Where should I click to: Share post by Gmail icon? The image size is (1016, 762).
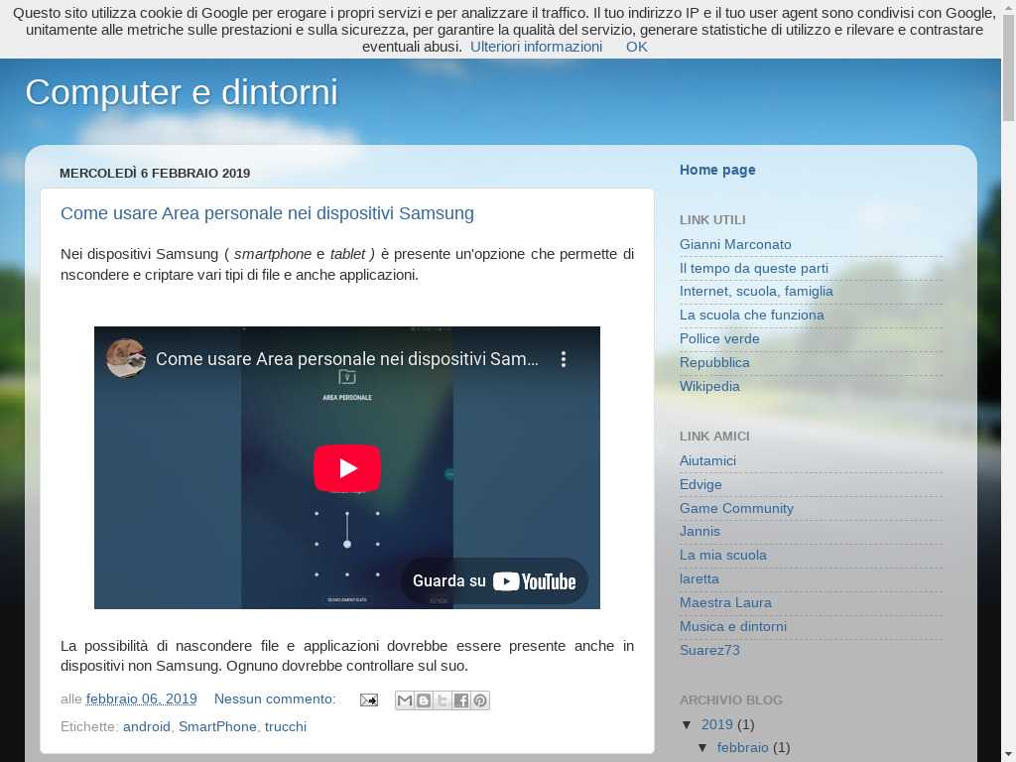[405, 700]
